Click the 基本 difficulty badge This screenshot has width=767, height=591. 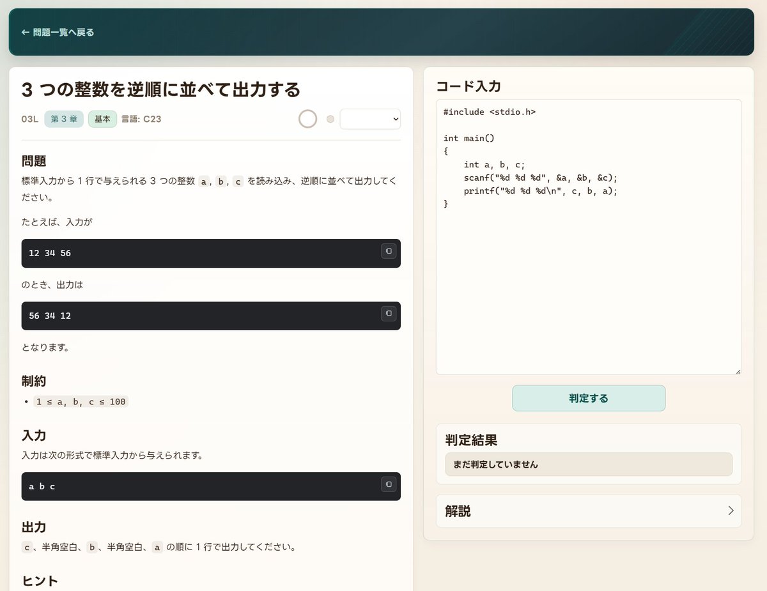(x=102, y=119)
